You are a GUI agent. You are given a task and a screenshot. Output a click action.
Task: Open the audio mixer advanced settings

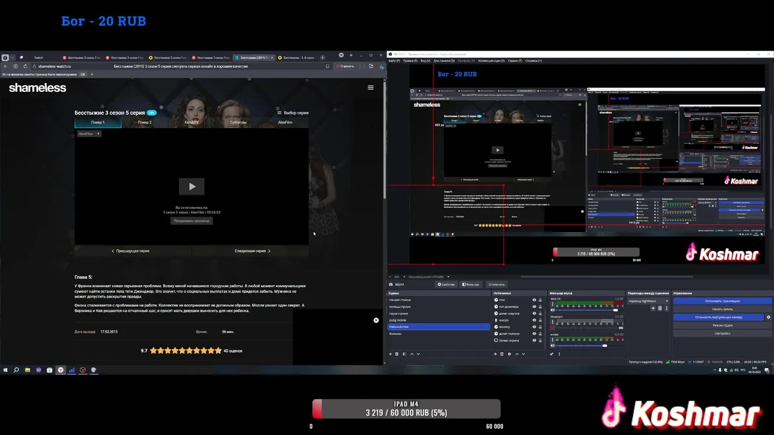551,353
